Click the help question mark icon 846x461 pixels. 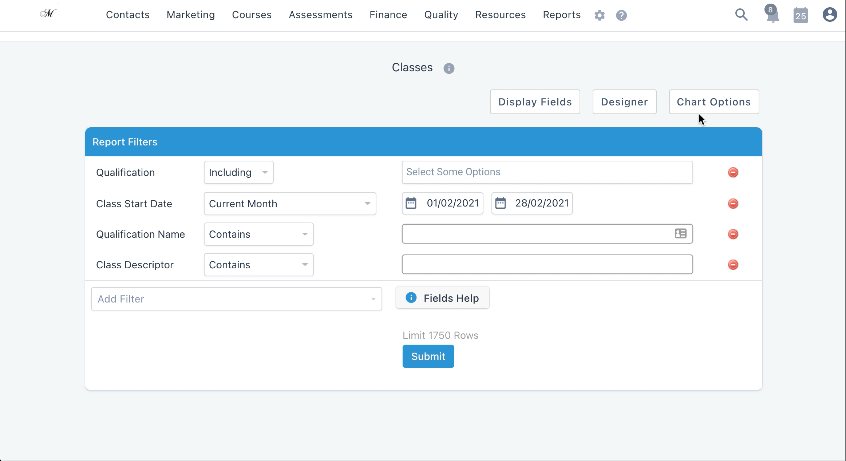(x=621, y=15)
